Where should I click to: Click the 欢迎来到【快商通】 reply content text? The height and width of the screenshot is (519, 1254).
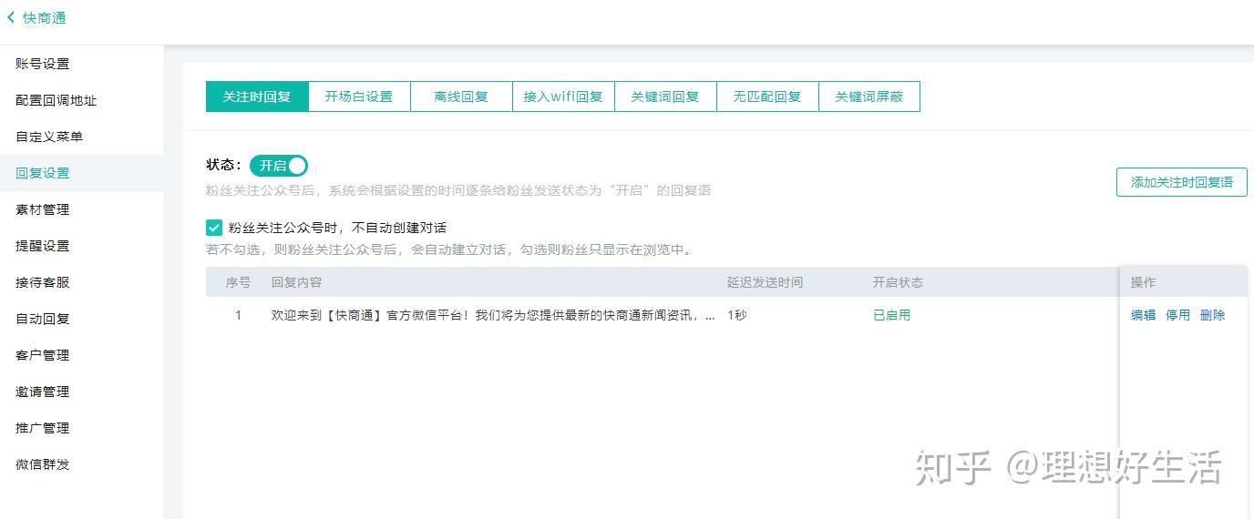point(493,315)
